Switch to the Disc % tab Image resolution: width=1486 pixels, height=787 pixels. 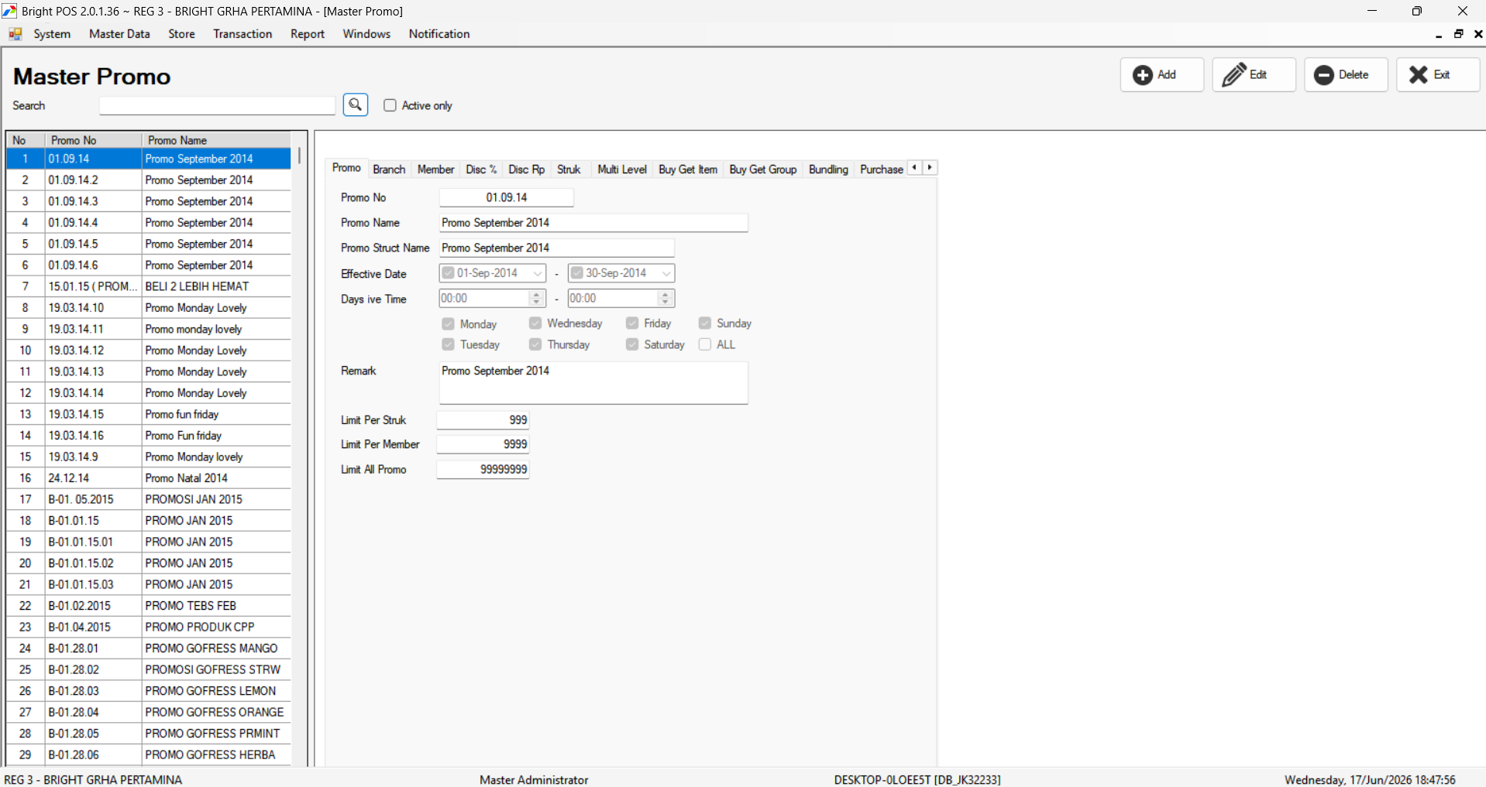(481, 169)
